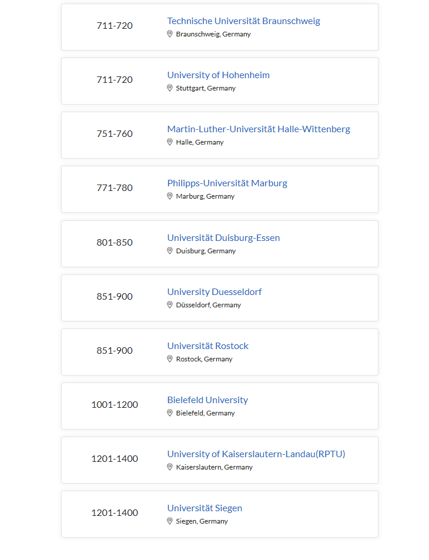Image resolution: width=429 pixels, height=560 pixels.
Task: Click location pin icon beside Braunschweig, Germany
Action: click(170, 34)
